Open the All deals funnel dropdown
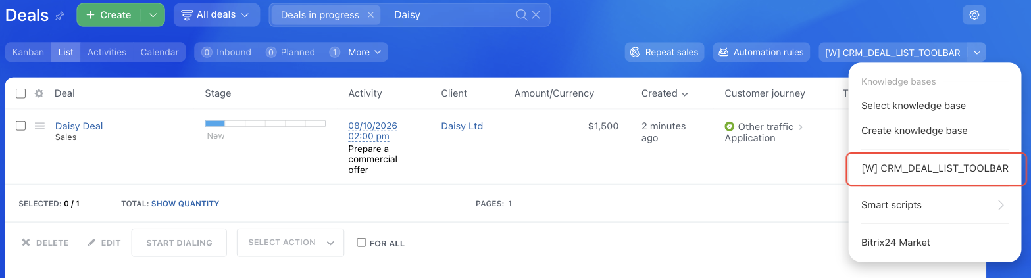The image size is (1031, 278). tap(216, 14)
